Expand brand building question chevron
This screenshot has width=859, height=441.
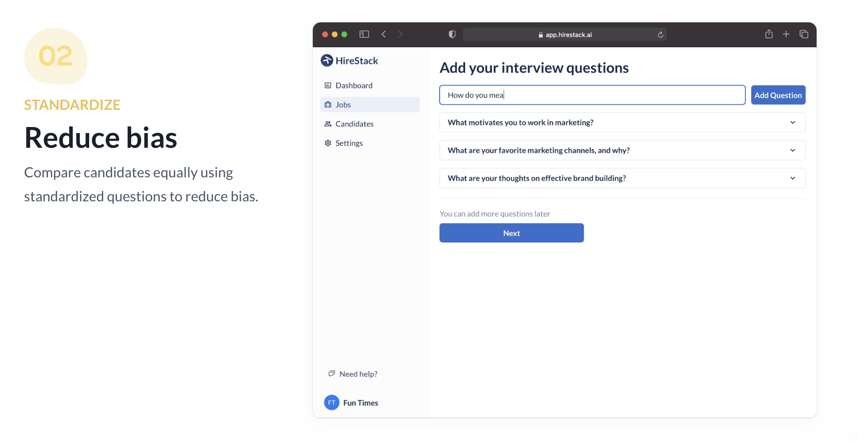point(793,178)
